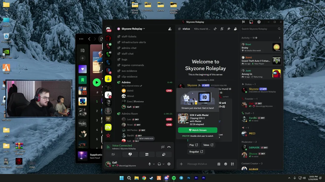Open the Tebex external link button
Image resolution: width=325 pixels, height=182 pixels.
pyautogui.click(x=208, y=145)
